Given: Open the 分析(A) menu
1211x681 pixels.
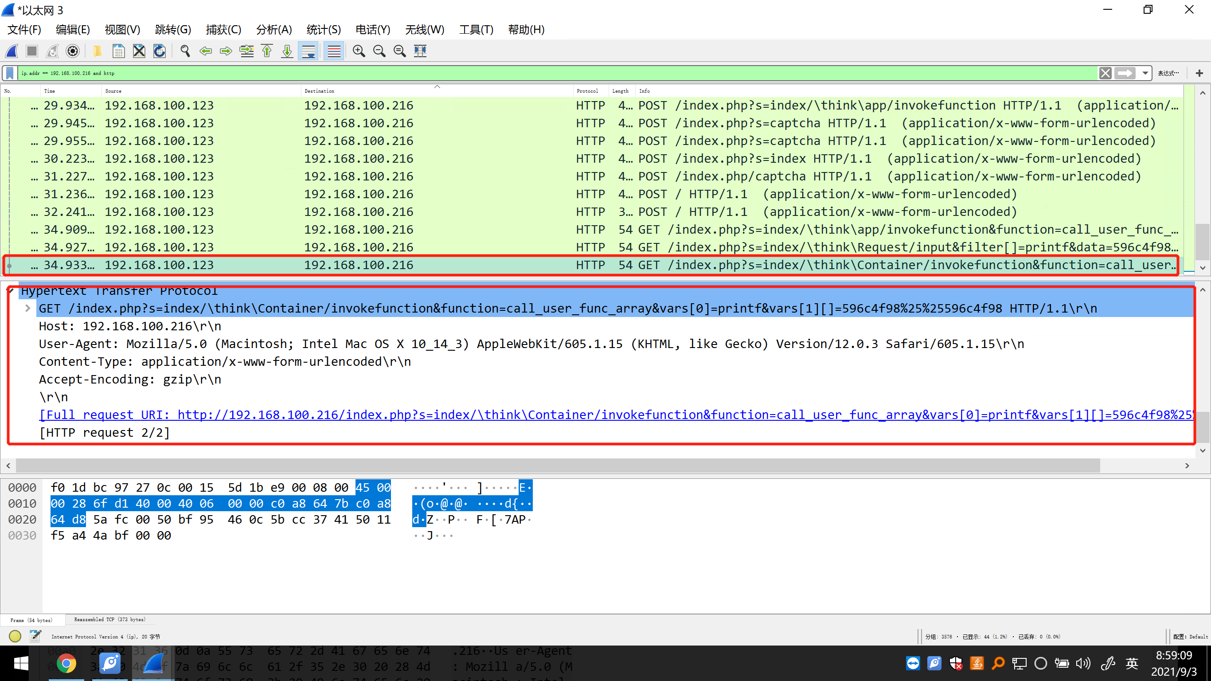Looking at the screenshot, I should (274, 30).
